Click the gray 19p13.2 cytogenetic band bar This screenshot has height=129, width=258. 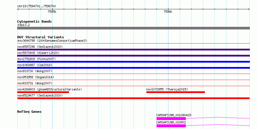(x=133, y=28)
